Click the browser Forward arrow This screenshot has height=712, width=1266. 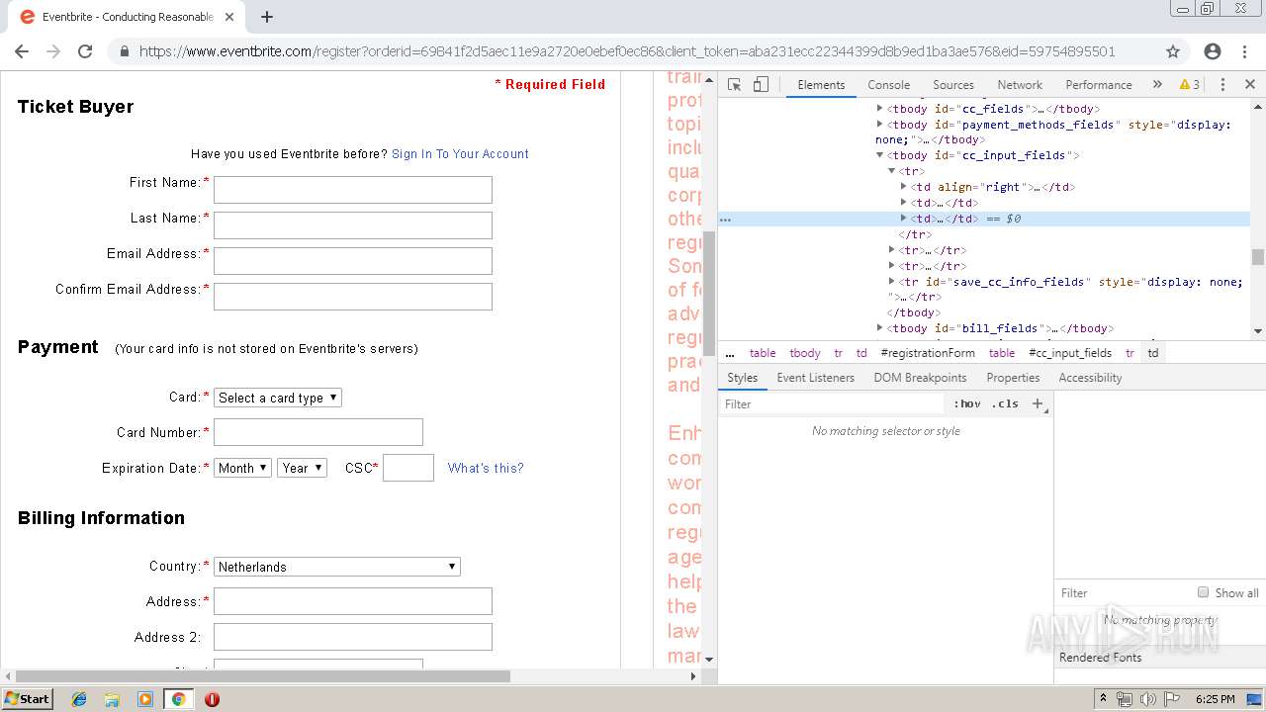pyautogui.click(x=53, y=51)
